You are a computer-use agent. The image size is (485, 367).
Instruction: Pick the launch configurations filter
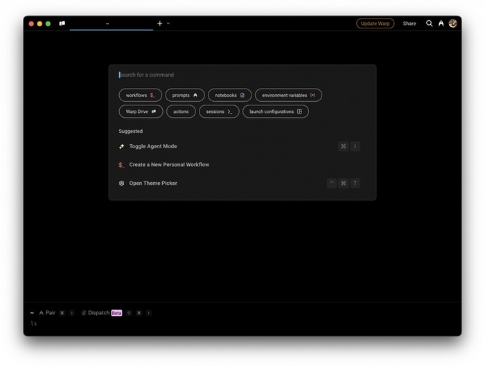coord(275,111)
